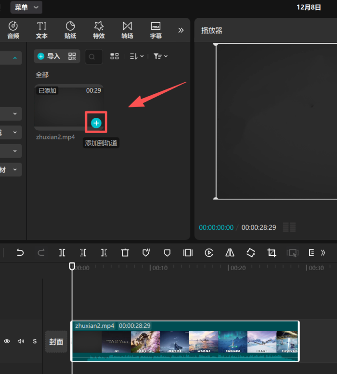Click the smart reframe icon
Image resolution: width=337 pixels, height=374 pixels.
click(x=293, y=253)
